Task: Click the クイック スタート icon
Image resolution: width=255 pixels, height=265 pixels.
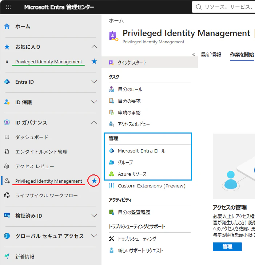Action: pyautogui.click(x=111, y=62)
